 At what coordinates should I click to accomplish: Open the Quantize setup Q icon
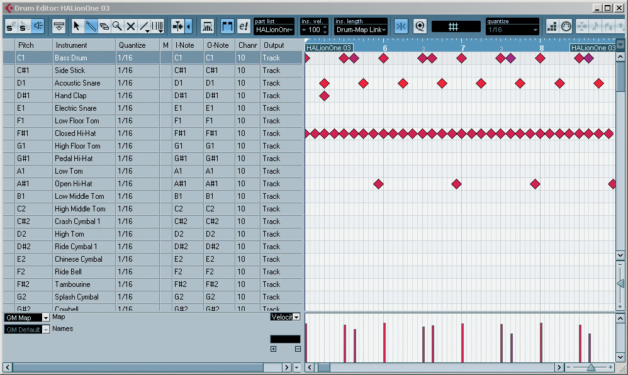click(420, 26)
